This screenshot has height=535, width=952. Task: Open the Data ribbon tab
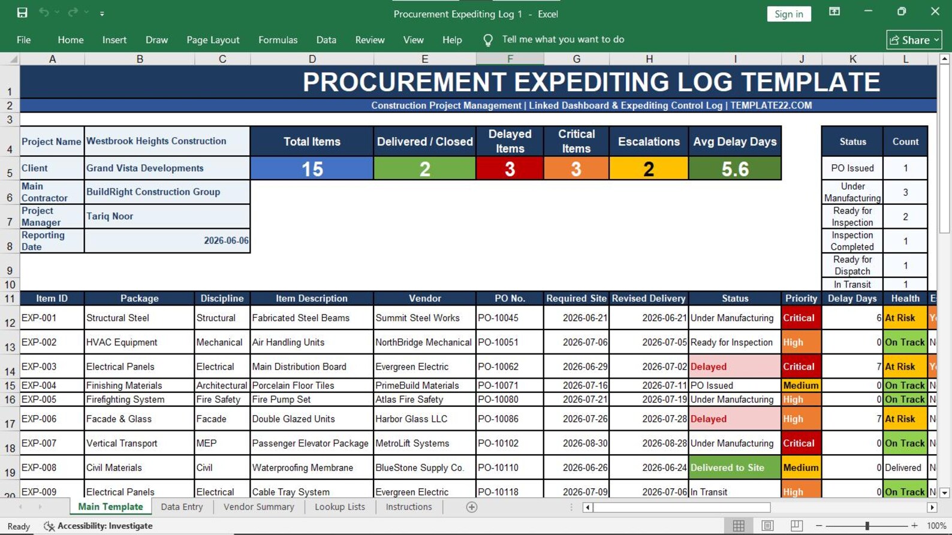point(326,40)
